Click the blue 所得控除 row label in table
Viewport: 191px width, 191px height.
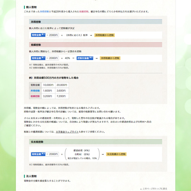[35, 91]
